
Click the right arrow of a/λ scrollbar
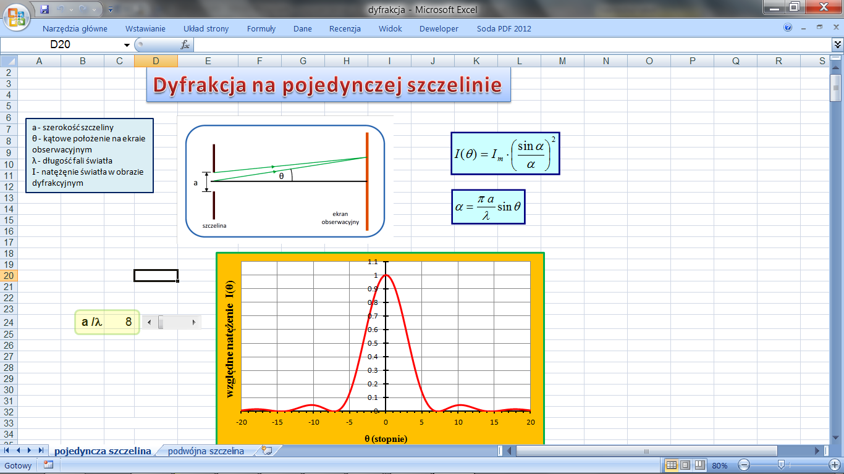(194, 322)
